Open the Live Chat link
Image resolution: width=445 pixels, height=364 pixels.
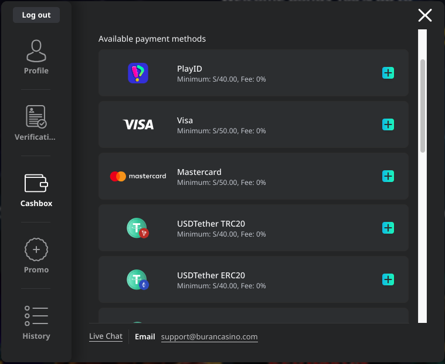click(106, 336)
